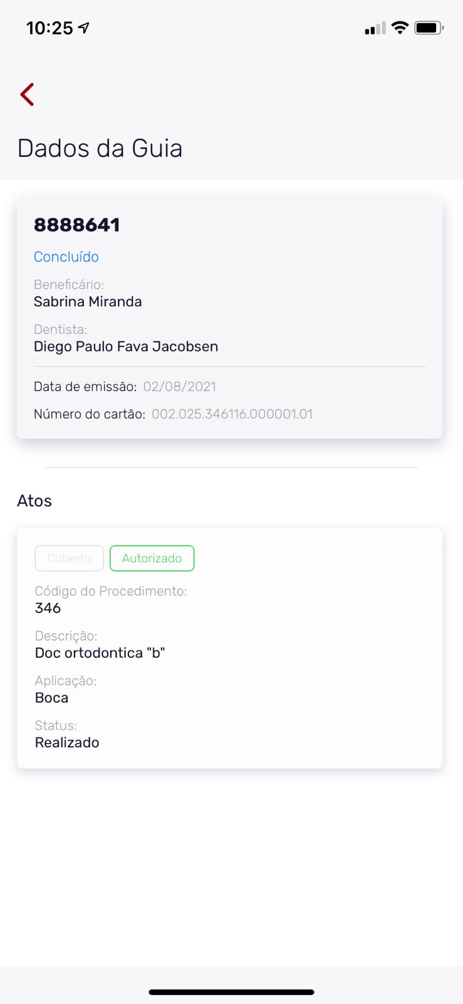Screen dimensions: 463x1004
Task: Select the Autorizado tag
Action: click(x=152, y=558)
